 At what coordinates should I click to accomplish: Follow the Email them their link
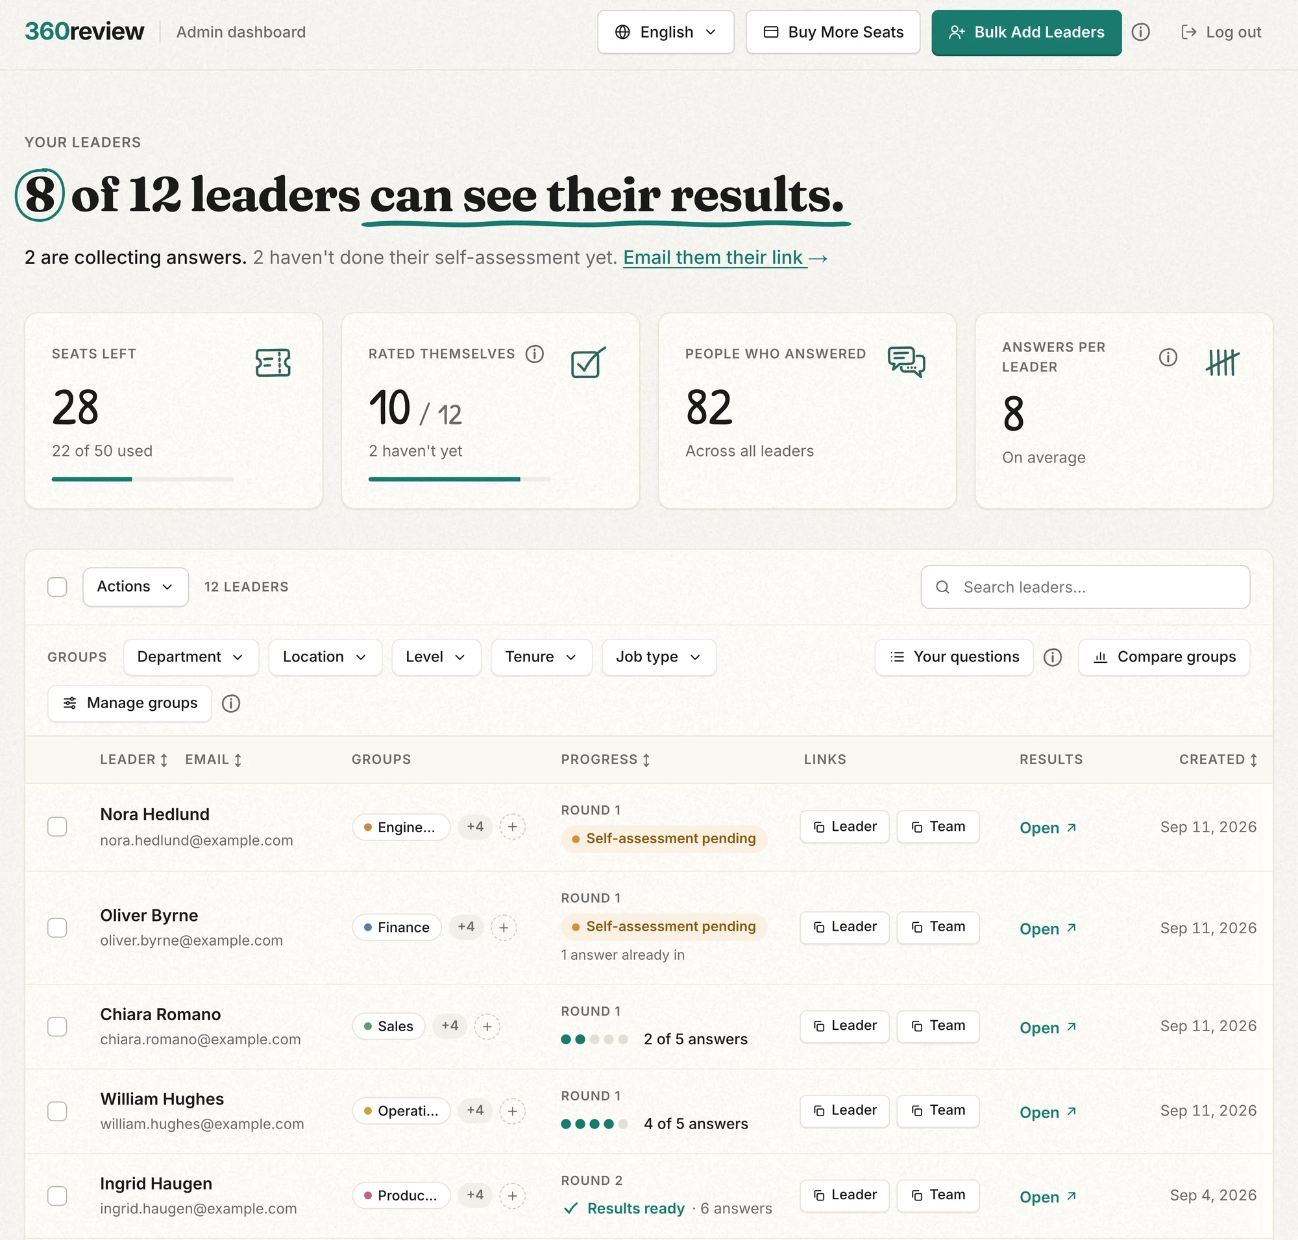coord(725,257)
